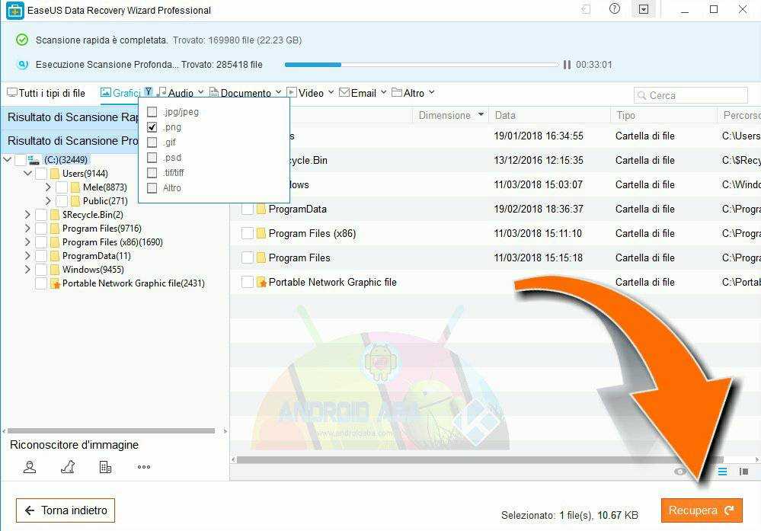
Task: Expand the Public(271) folder node
Action: pos(47,200)
